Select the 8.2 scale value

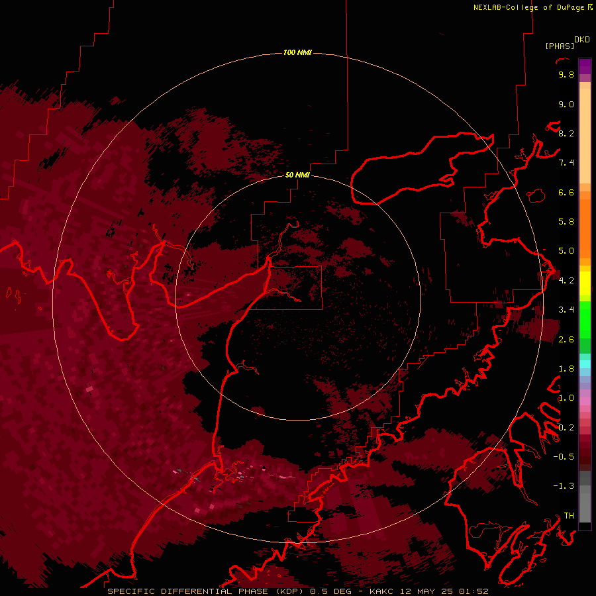click(x=566, y=133)
